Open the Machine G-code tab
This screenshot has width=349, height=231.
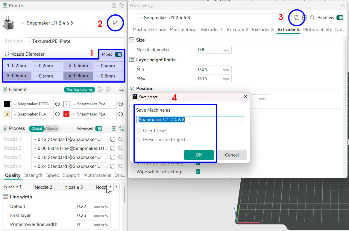[x=149, y=30]
